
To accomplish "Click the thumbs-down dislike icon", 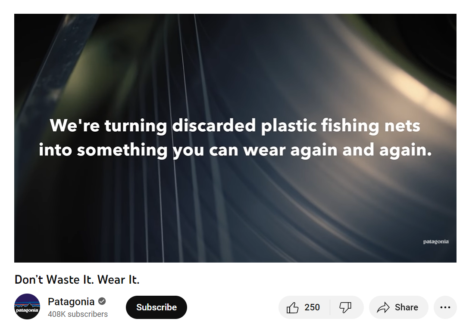I will click(x=345, y=307).
